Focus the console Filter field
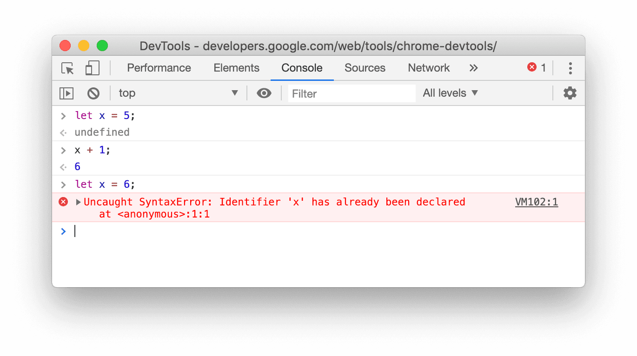This screenshot has height=356, width=637. pyautogui.click(x=352, y=93)
